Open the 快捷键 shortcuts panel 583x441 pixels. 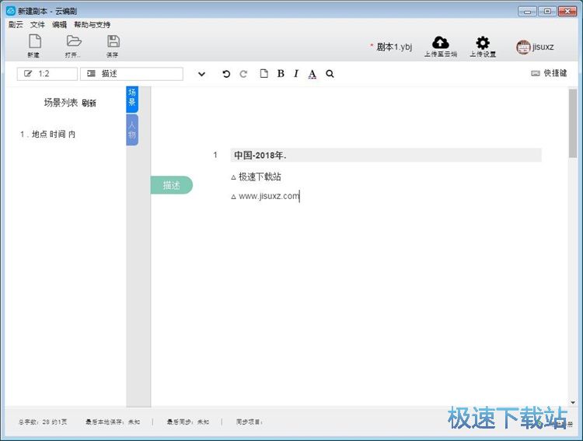[x=549, y=74]
